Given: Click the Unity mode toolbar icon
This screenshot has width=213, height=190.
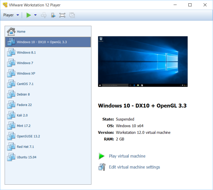Looking at the screenshot, I should 72,15.
